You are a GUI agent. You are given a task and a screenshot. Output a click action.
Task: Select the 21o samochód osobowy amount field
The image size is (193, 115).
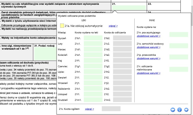coord(179,46)
